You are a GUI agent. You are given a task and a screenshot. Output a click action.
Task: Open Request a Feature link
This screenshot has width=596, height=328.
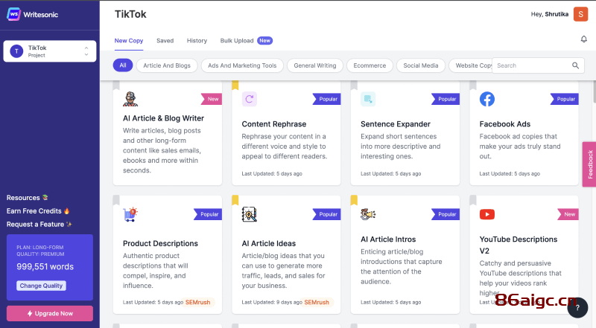tap(39, 225)
